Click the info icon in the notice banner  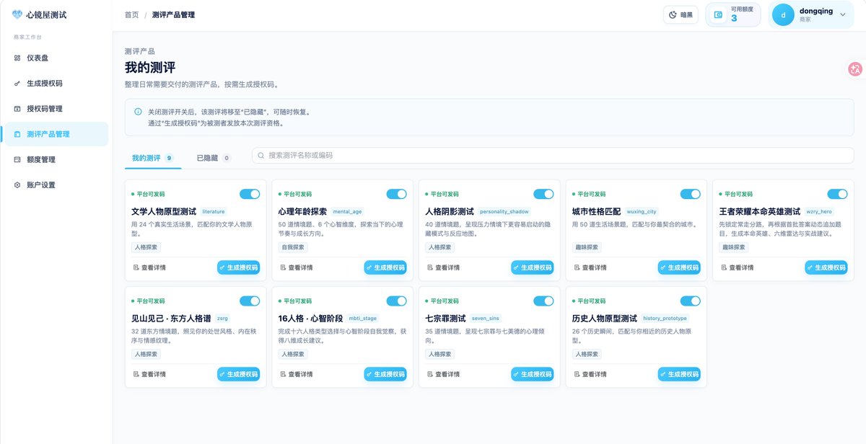coord(138,112)
